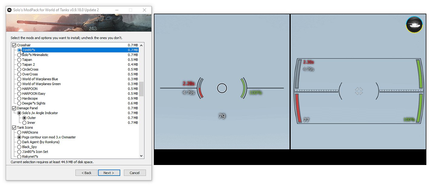Cancel the modpack installation
Screen dimensions: 430x188
pyautogui.click(x=135, y=173)
